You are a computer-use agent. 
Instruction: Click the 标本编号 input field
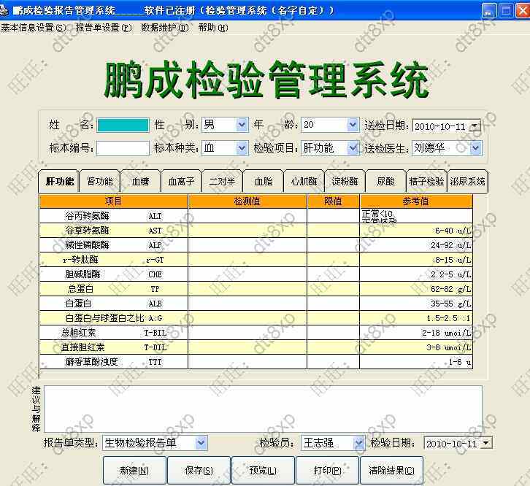tap(123, 148)
